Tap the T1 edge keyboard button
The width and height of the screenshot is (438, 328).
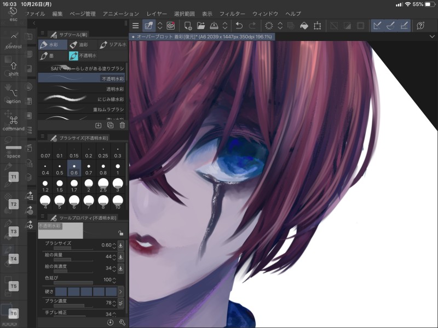click(13, 177)
